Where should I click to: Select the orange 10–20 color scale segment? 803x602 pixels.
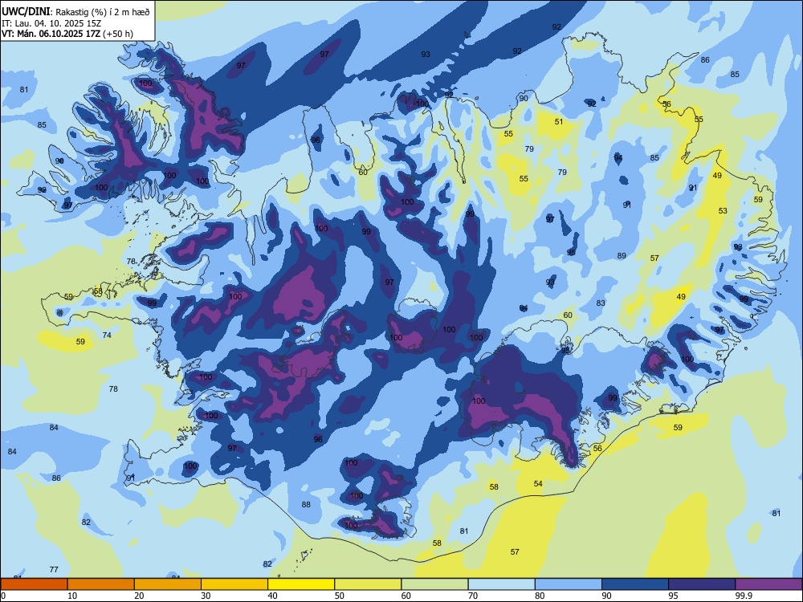[x=101, y=584]
